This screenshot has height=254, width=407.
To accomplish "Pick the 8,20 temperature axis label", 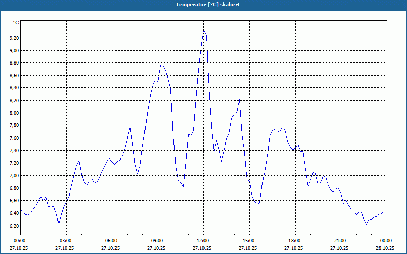I will point(15,101).
